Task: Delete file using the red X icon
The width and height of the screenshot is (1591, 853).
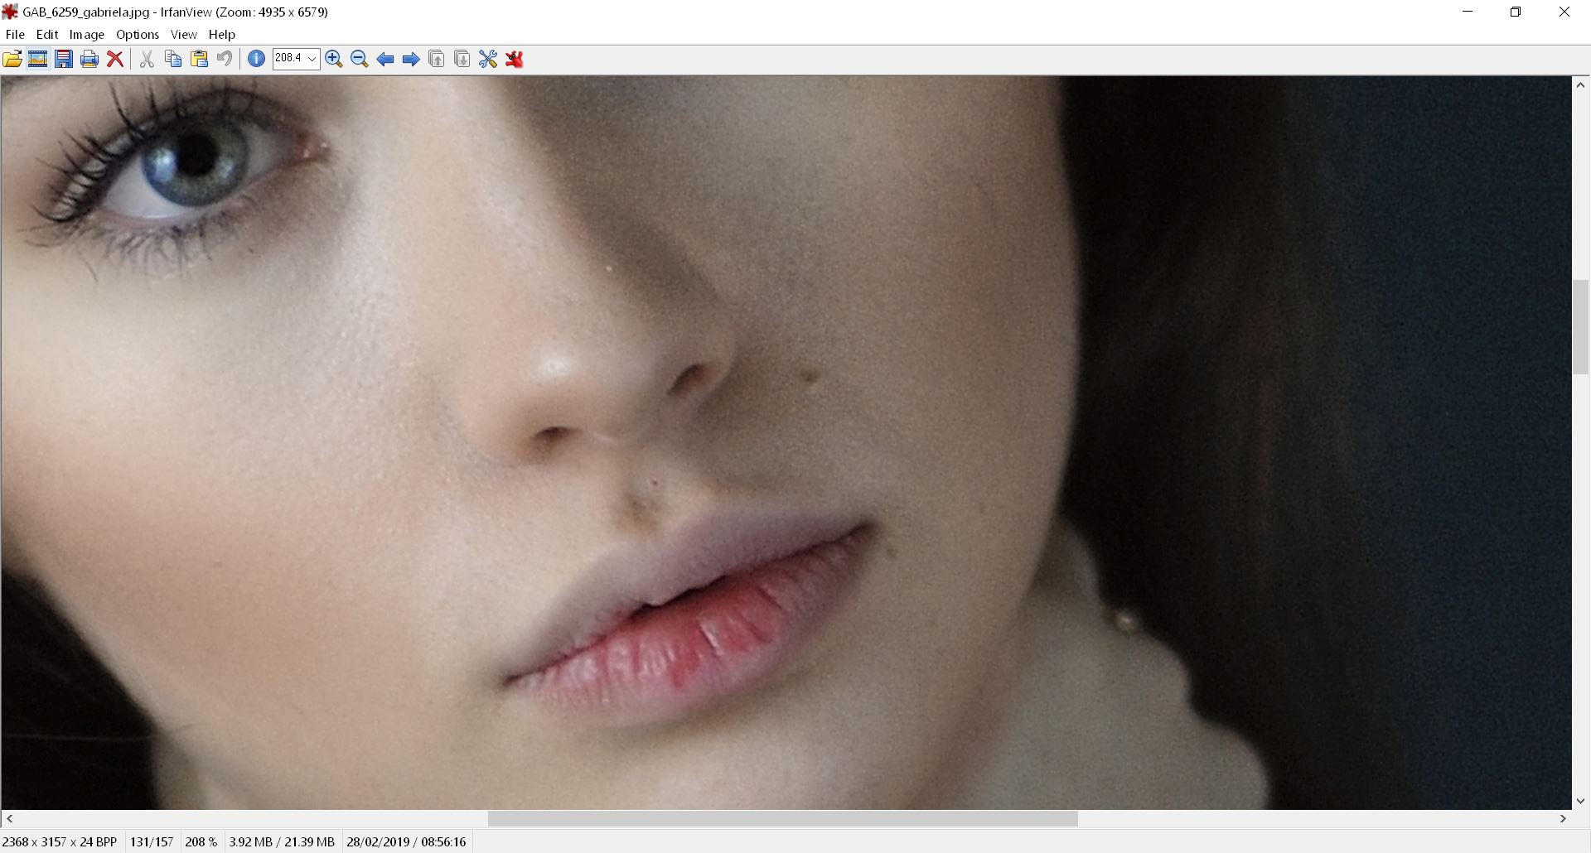Action: pos(115,59)
